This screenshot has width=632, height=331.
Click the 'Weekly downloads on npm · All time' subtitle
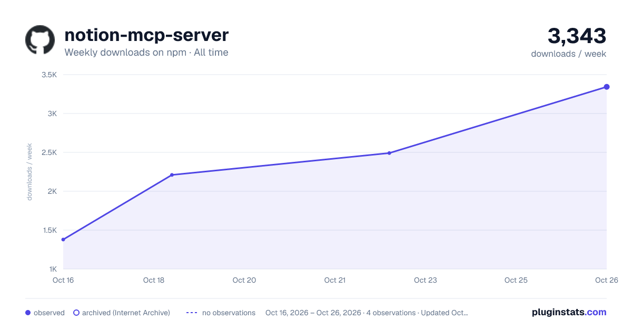click(x=146, y=53)
